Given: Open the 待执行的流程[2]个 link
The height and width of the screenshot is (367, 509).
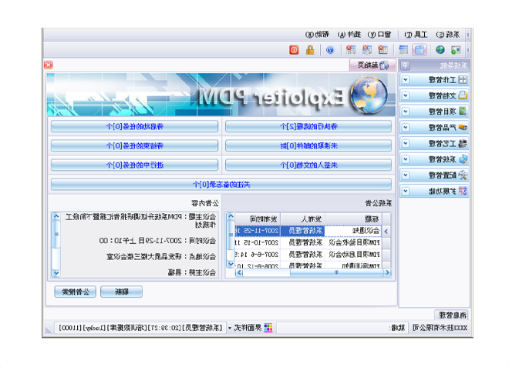Looking at the screenshot, I should [308, 125].
